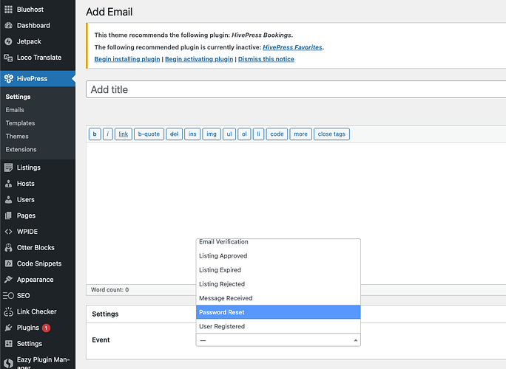The height and width of the screenshot is (369, 506).
Task: Collapse the Event dropdown via its arrow
Action: tap(355, 340)
